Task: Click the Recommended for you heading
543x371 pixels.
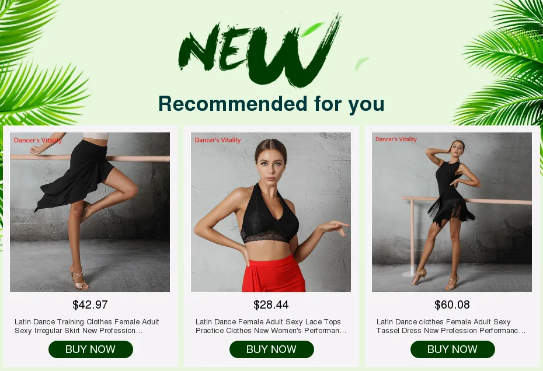Action: point(271,103)
